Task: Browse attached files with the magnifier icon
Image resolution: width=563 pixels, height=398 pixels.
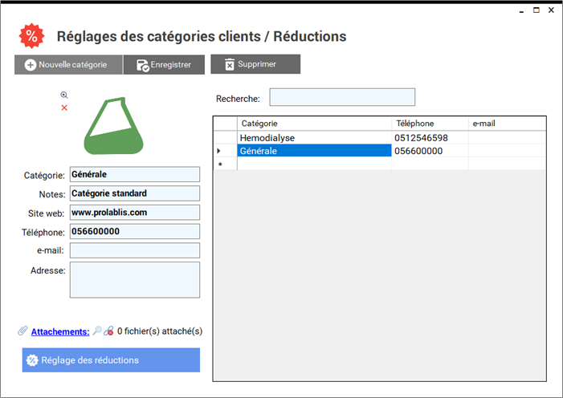Action: point(97,331)
